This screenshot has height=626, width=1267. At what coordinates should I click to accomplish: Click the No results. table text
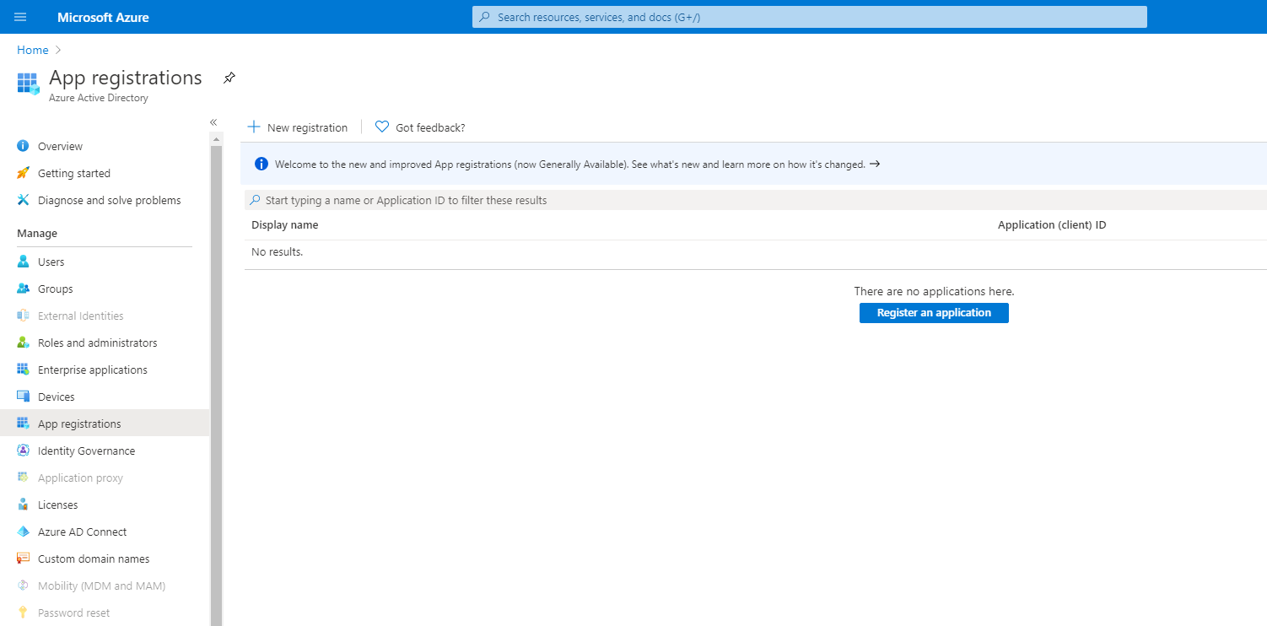[x=277, y=251]
